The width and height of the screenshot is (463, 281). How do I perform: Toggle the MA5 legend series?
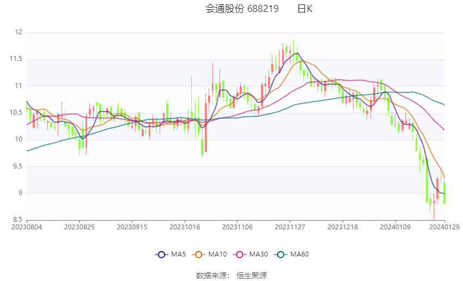pyautogui.click(x=170, y=254)
